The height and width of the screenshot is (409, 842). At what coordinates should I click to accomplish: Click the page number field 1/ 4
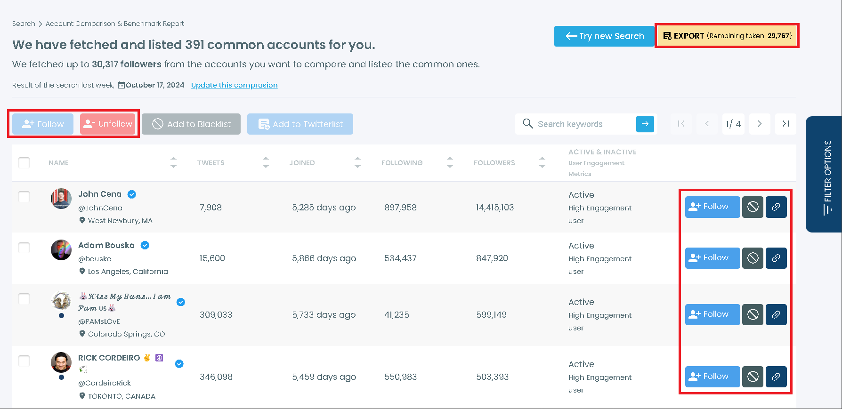coord(733,124)
